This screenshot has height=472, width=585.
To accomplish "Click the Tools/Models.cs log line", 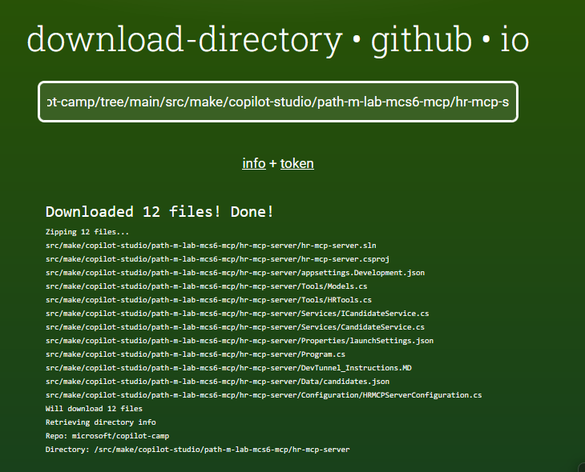I will point(206,286).
